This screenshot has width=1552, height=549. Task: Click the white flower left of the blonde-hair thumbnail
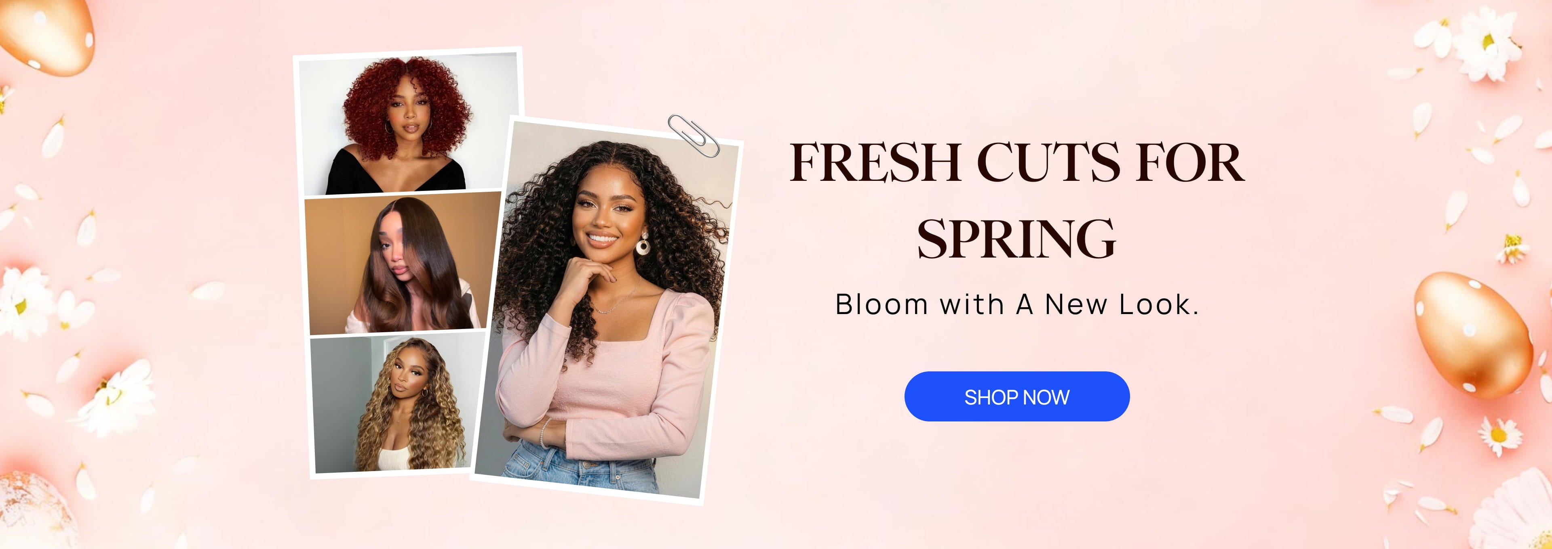(118, 397)
